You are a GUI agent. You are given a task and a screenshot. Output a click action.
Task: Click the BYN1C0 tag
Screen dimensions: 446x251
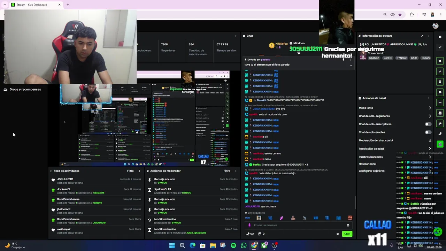tap(401, 58)
